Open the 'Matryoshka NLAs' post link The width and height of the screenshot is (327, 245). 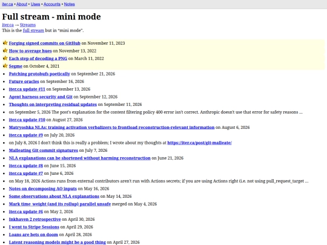[x=111, y=128]
